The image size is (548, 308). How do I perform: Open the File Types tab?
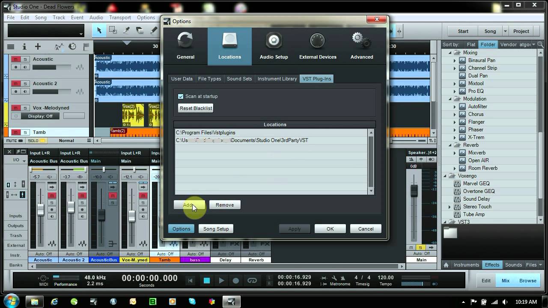[x=210, y=79]
